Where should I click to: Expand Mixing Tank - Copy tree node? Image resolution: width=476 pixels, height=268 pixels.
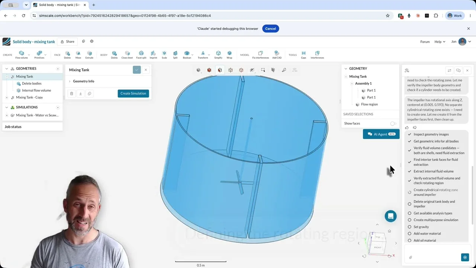coord(7,98)
